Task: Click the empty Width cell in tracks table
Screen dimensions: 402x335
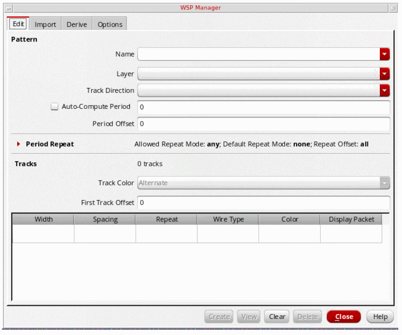Action: tap(44, 233)
